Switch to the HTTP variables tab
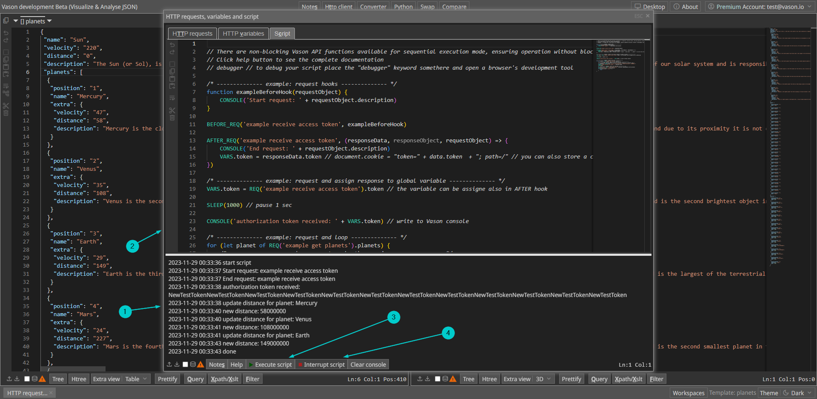The height and width of the screenshot is (399, 817). (x=243, y=34)
